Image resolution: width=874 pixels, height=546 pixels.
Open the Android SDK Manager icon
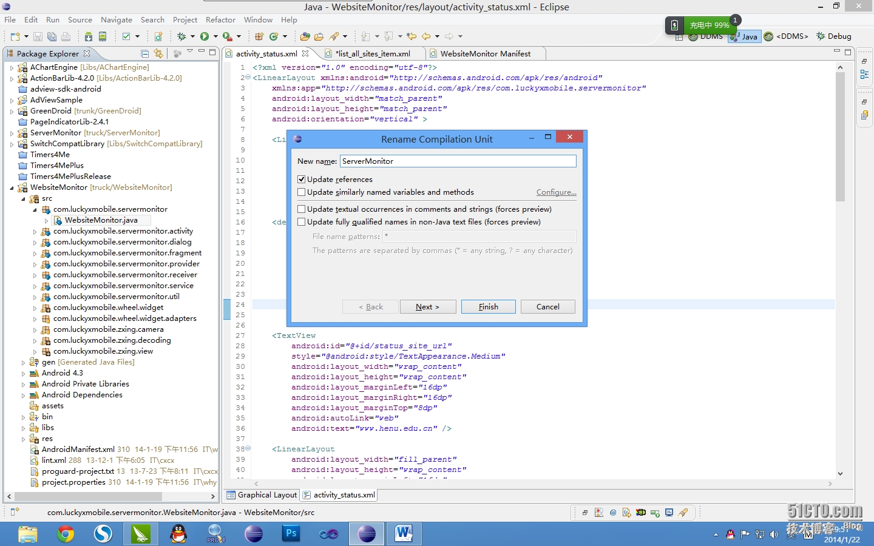(89, 36)
